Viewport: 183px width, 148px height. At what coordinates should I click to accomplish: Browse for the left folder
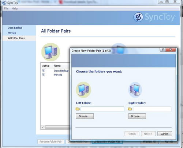pos(85,116)
